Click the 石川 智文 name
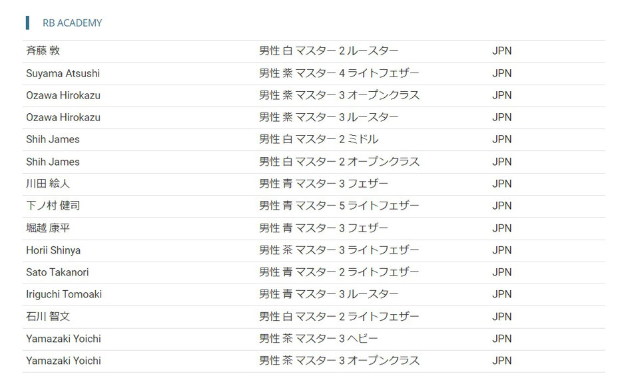This screenshot has width=626, height=378. pyautogui.click(x=48, y=317)
